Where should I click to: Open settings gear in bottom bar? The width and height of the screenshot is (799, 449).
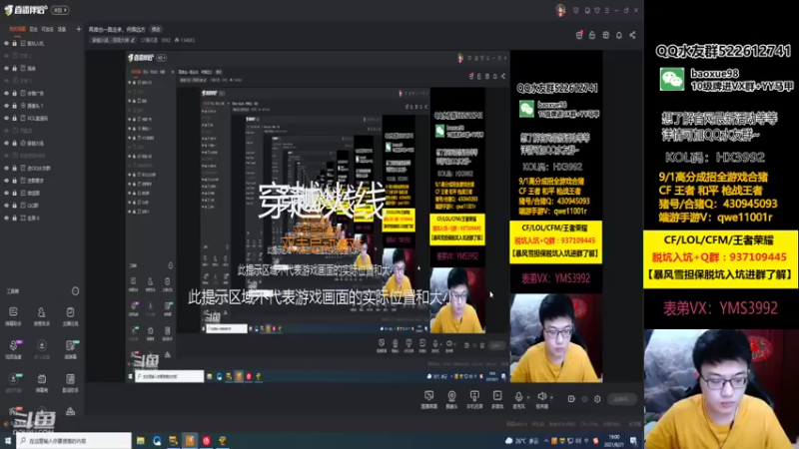[x=597, y=399]
